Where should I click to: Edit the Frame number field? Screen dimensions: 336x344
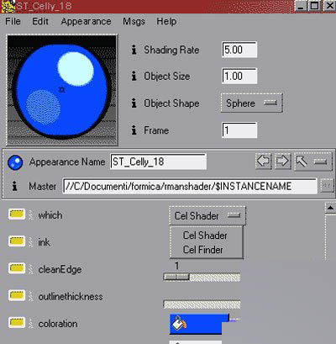239,130
